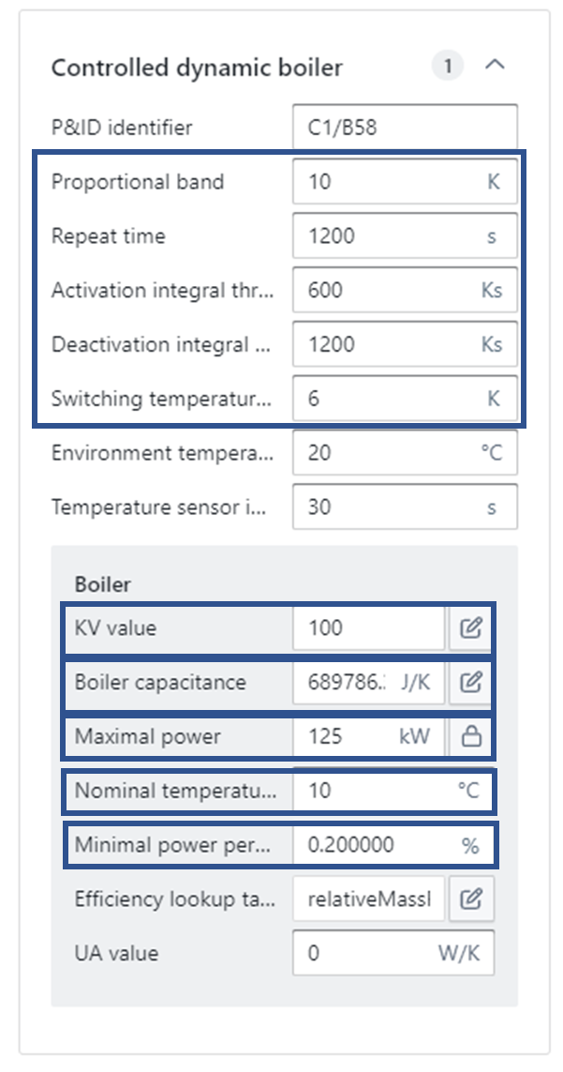Image resolution: width=563 pixels, height=1072 pixels.
Task: Focus the KV value input field
Action: pyautogui.click(x=368, y=628)
